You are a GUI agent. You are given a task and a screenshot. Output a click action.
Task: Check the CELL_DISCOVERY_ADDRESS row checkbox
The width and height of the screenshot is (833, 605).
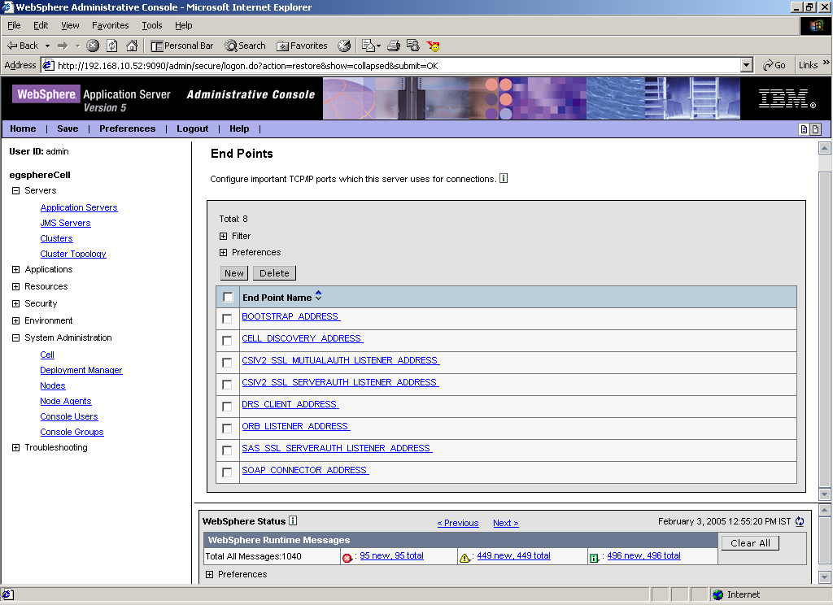click(x=227, y=341)
